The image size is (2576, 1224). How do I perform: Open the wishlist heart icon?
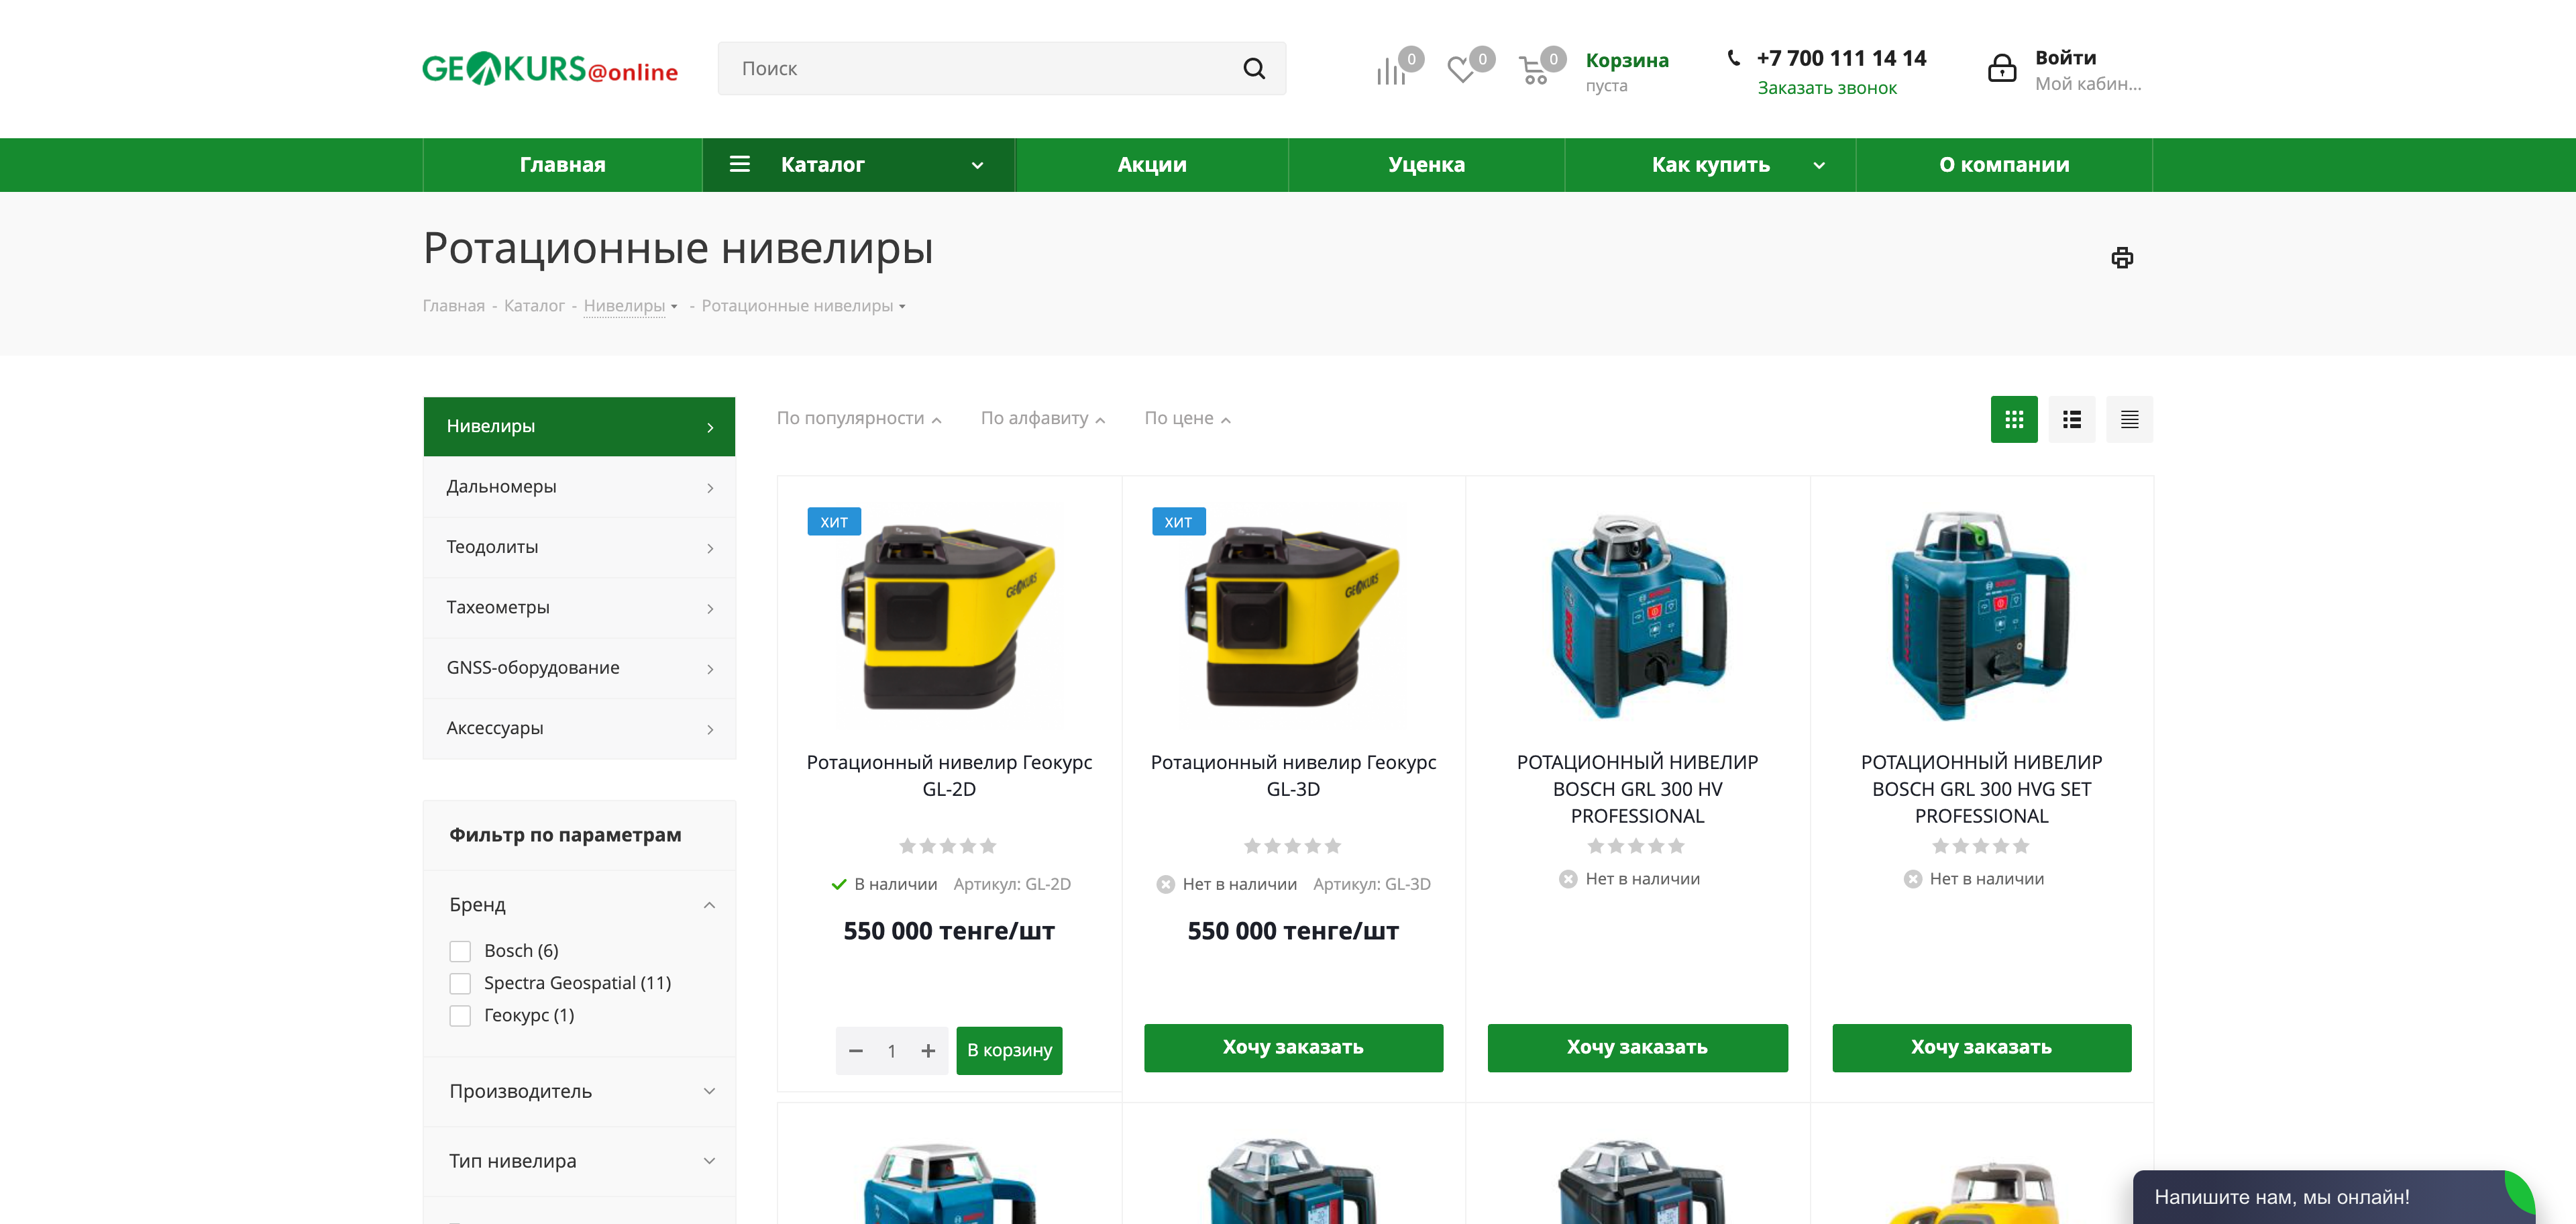1461,70
